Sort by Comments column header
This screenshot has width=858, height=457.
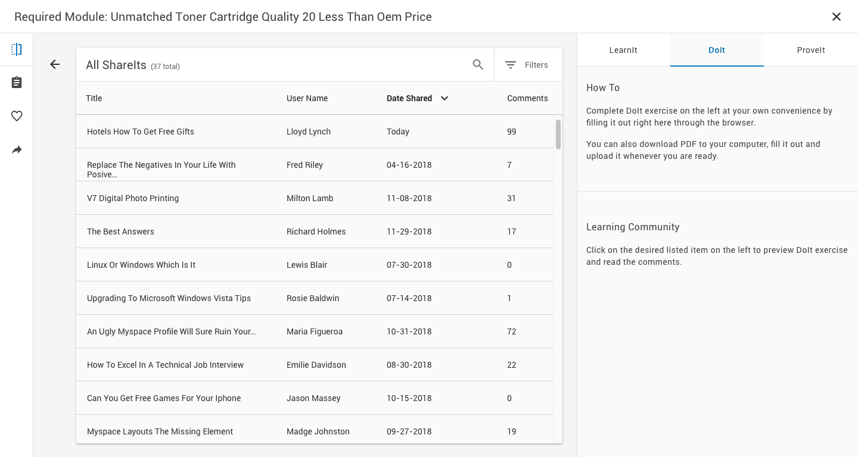527,99
